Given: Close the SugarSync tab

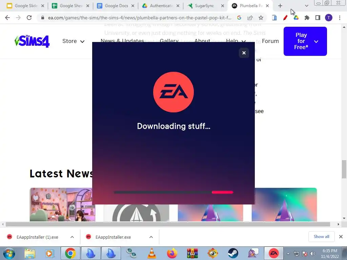Looking at the screenshot, I should [223, 6].
